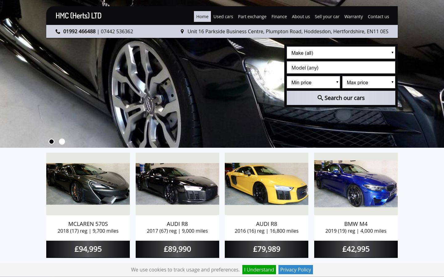
Task: Click the Unit 16 Parkside Business Centre address
Action: 288,31
